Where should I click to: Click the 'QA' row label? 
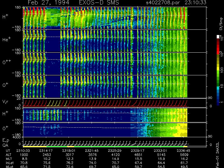pyautogui.click(x=5, y=145)
